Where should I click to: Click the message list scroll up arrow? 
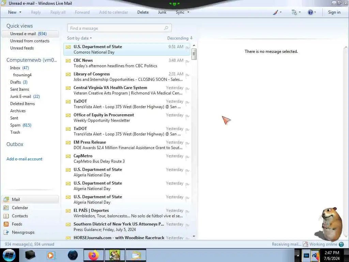click(x=194, y=45)
